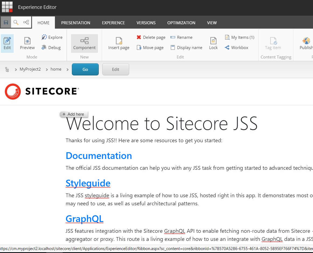Open Debug mode
313x253 pixels.
(51, 47)
